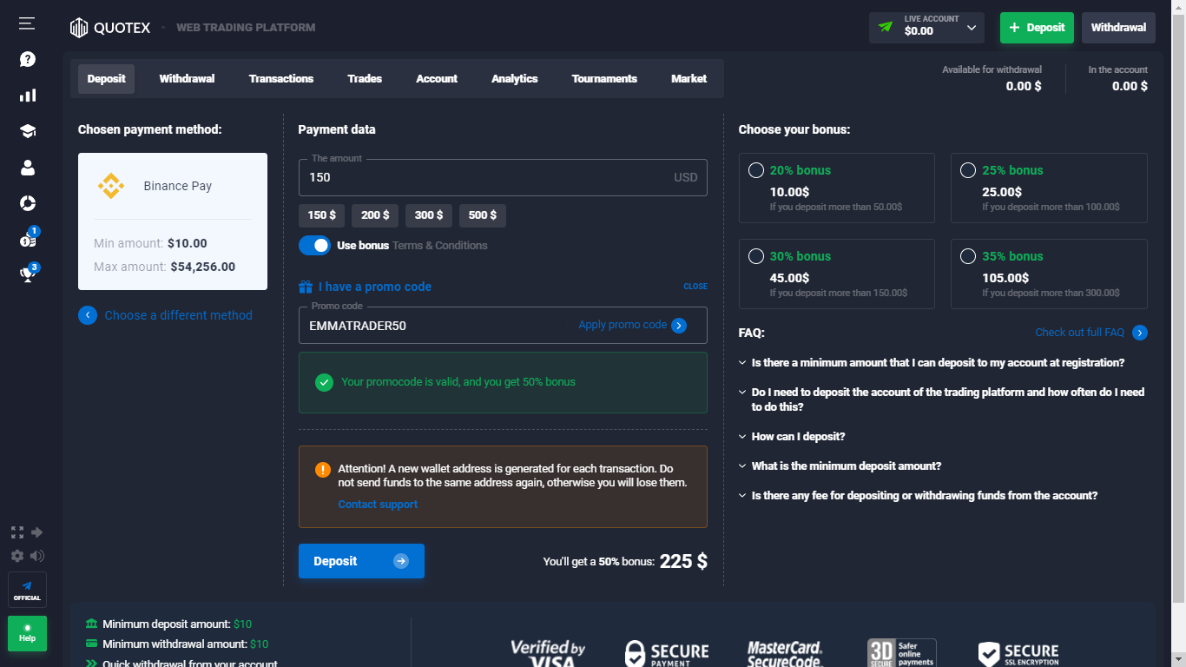Choose the 300 $ quick amount
Viewport: 1186px width, 667px height.
(x=429, y=215)
